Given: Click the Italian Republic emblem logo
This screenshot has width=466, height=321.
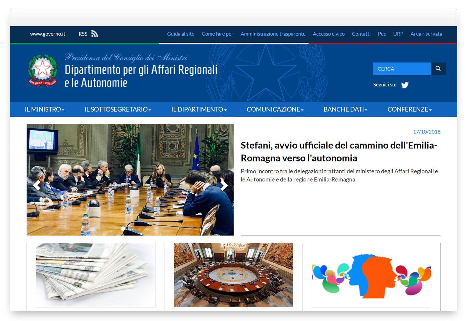Looking at the screenshot, I should (43, 71).
